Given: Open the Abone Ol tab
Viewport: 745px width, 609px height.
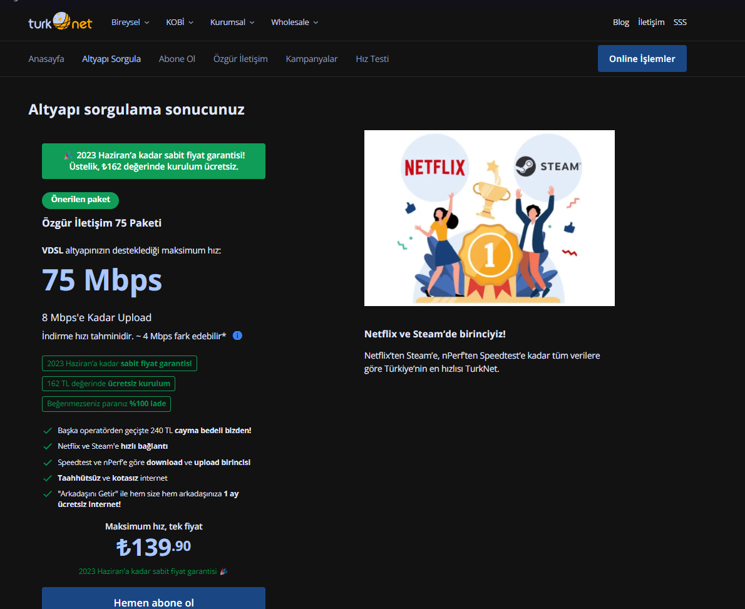Looking at the screenshot, I should tap(177, 59).
